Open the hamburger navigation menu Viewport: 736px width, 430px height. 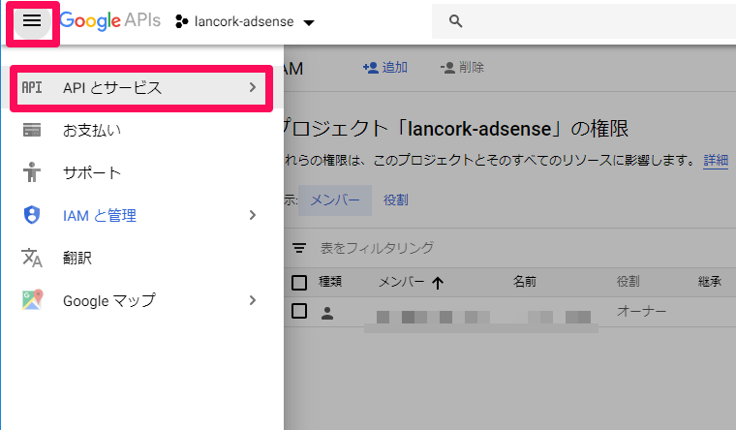tap(32, 20)
